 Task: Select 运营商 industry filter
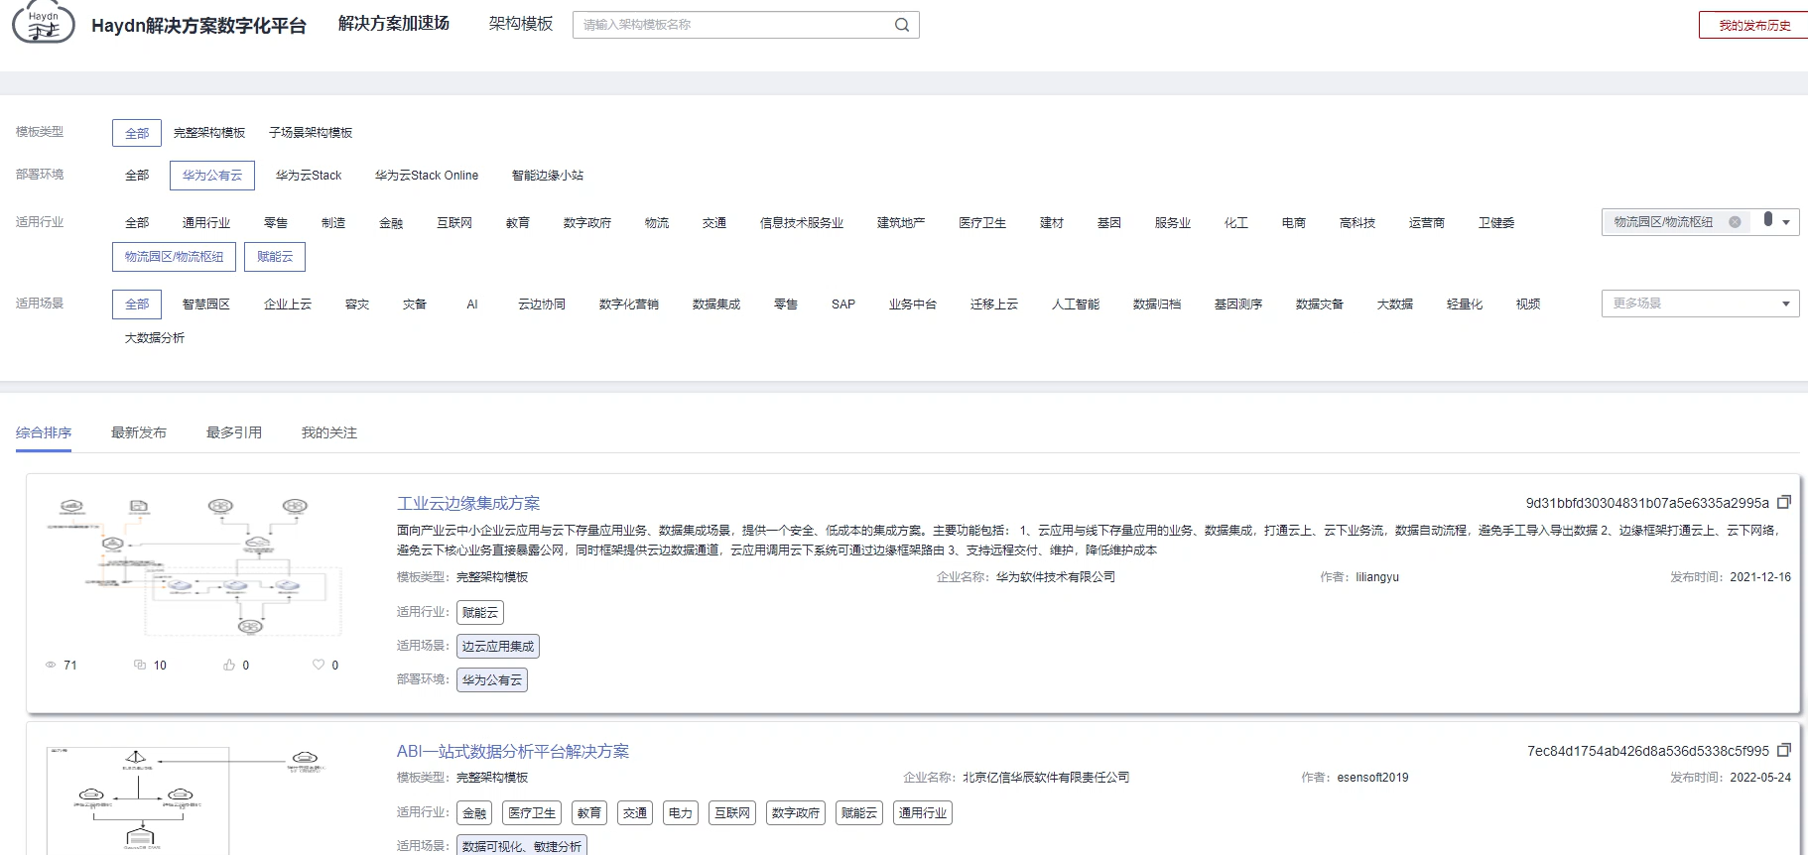pos(1427,223)
